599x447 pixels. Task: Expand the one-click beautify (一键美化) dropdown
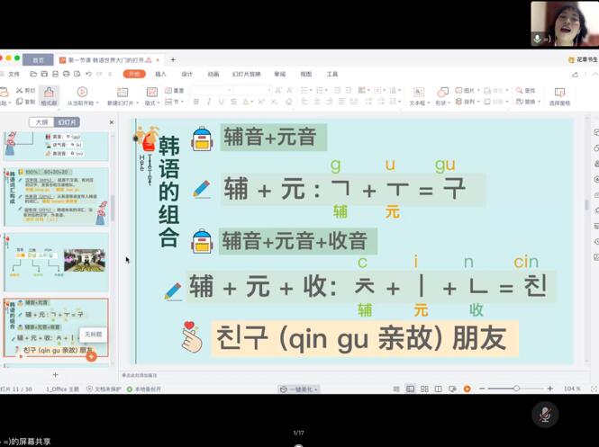coord(298,389)
